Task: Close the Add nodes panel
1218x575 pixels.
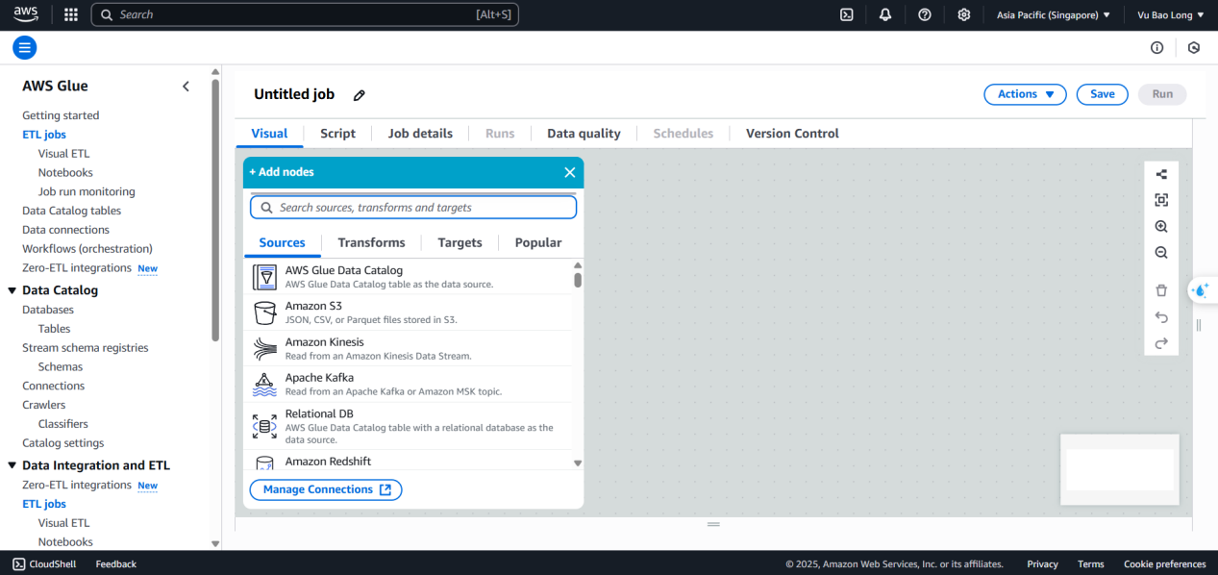Action: coord(570,172)
